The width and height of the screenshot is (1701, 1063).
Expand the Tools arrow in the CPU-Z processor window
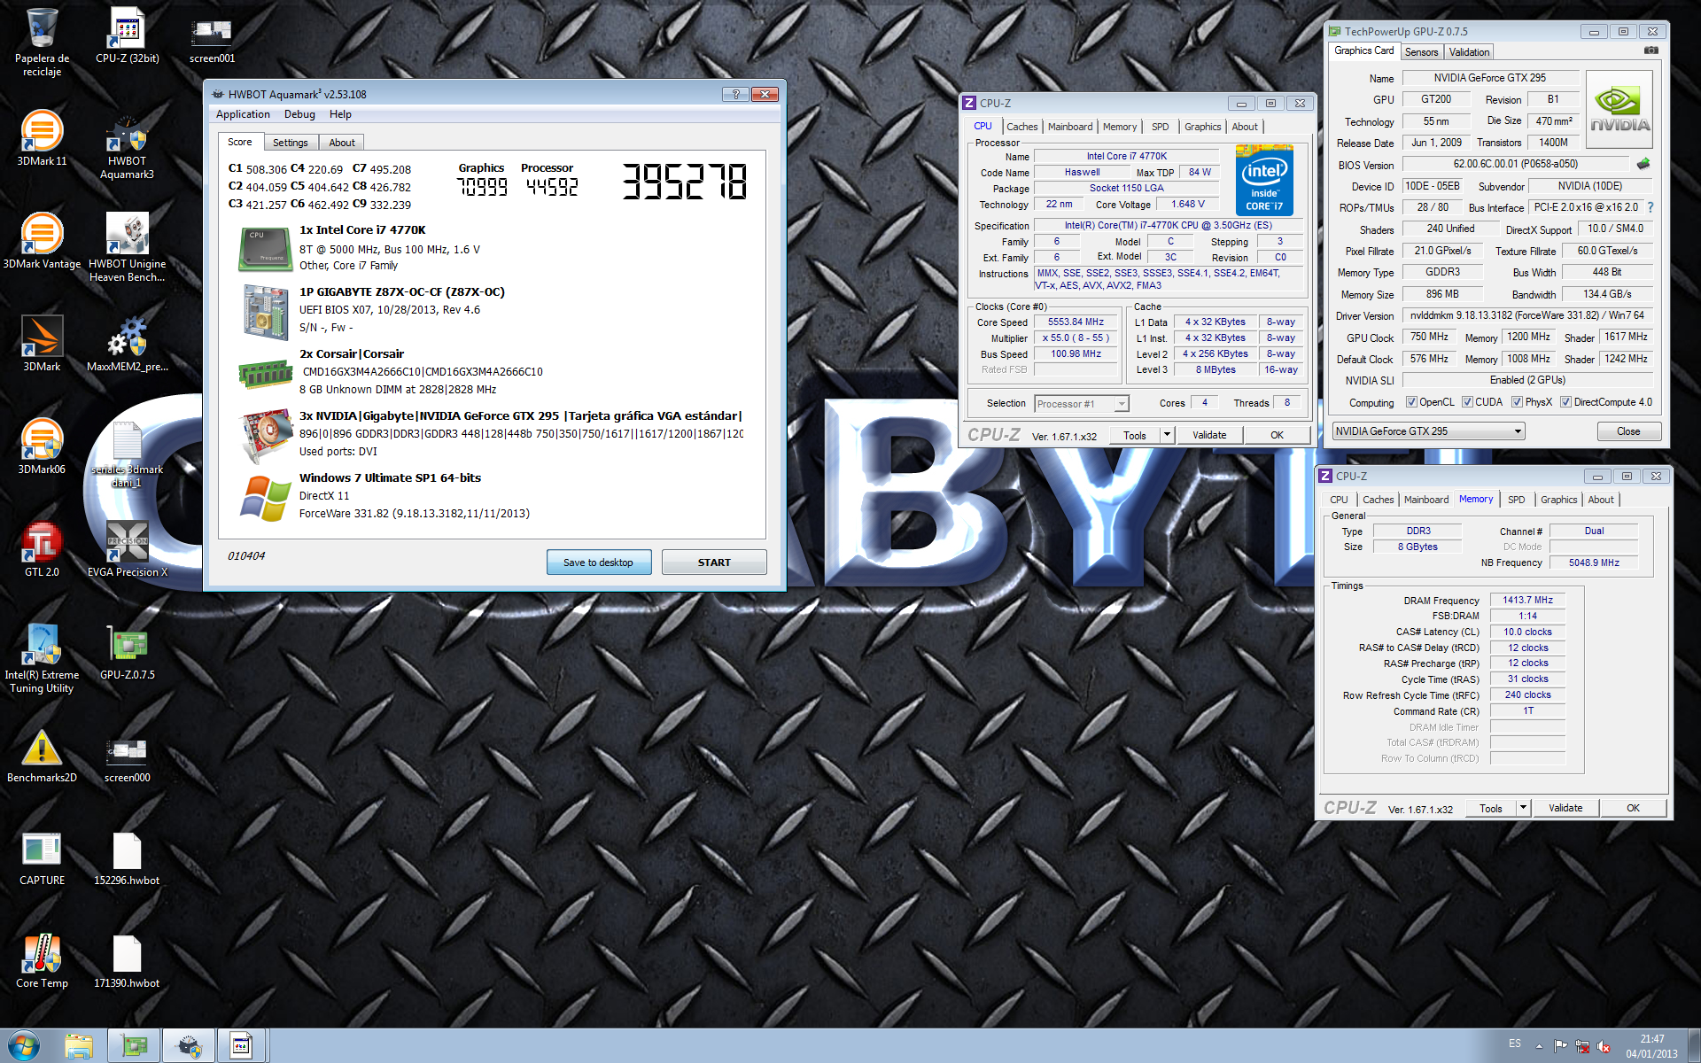point(1167,435)
